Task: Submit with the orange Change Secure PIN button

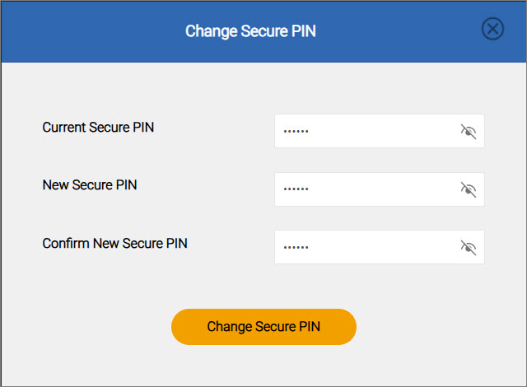Action: click(x=263, y=327)
